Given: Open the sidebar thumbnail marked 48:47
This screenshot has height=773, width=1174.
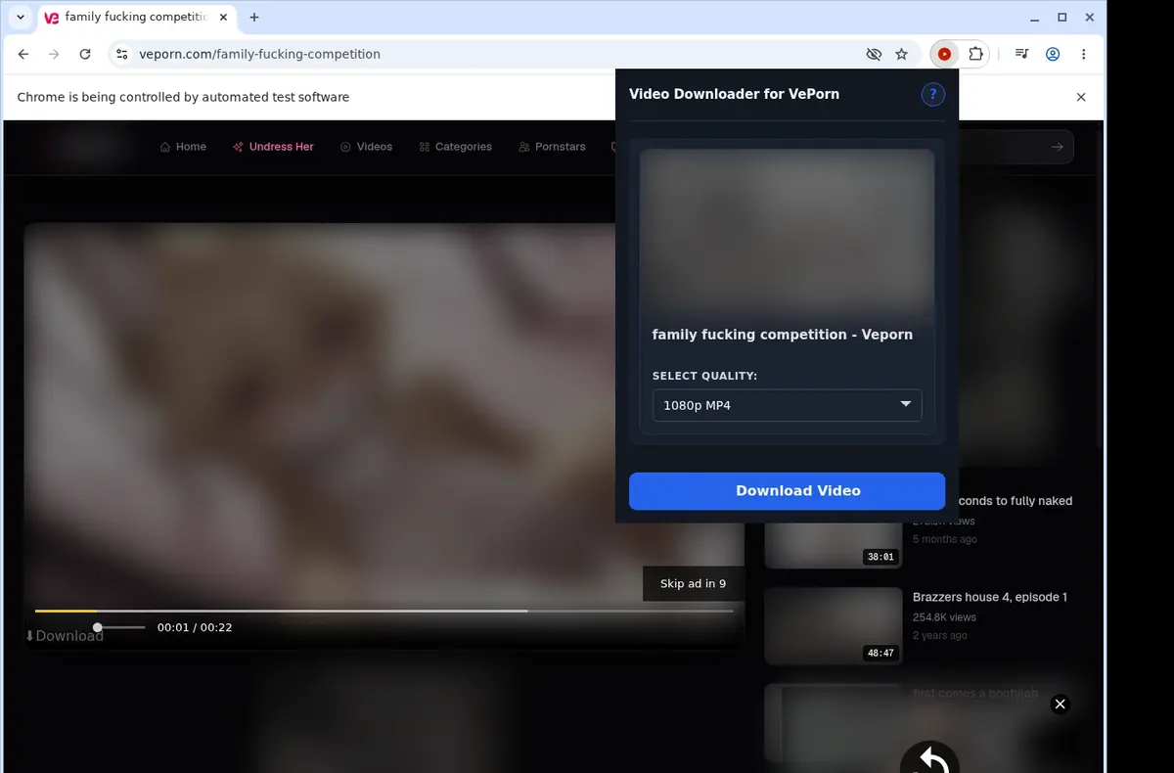Looking at the screenshot, I should [x=833, y=626].
